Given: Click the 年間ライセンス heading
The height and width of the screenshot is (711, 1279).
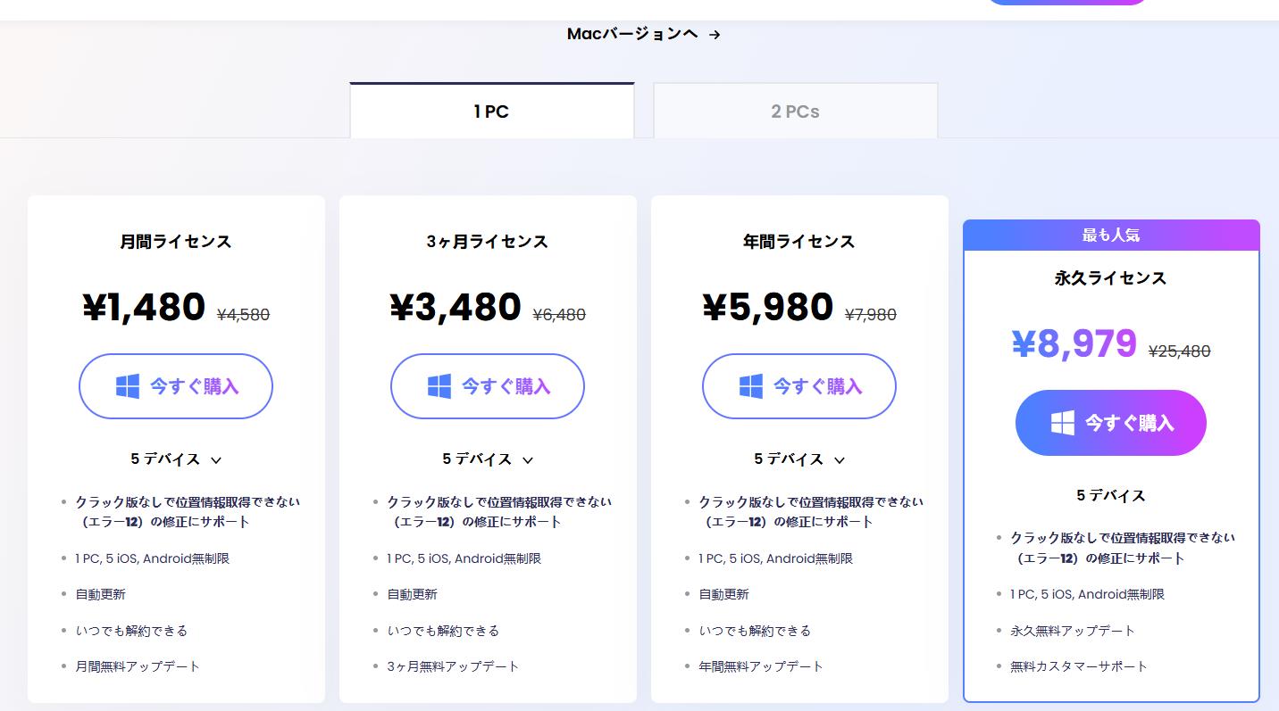Looking at the screenshot, I should (x=799, y=242).
